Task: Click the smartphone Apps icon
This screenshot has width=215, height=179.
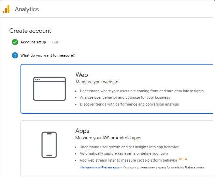Action: click(x=49, y=145)
